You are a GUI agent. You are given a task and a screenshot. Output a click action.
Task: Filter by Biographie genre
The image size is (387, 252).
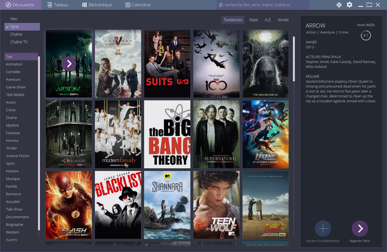(x=21, y=225)
